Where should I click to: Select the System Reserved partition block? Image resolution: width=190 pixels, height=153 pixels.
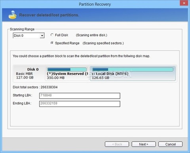click(x=67, y=74)
